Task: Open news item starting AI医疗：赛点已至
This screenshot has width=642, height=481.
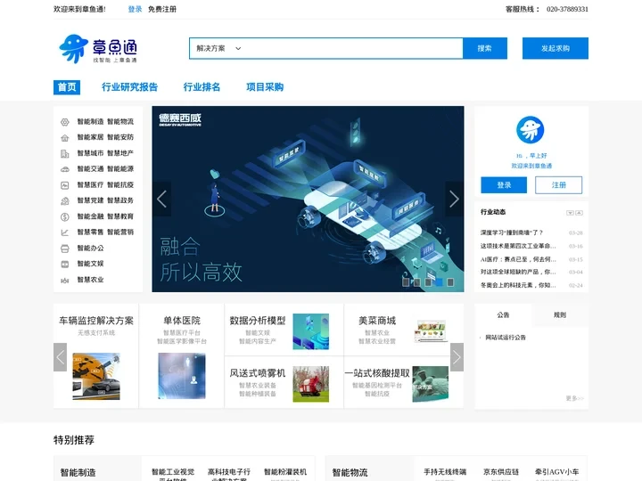Action: click(x=518, y=259)
